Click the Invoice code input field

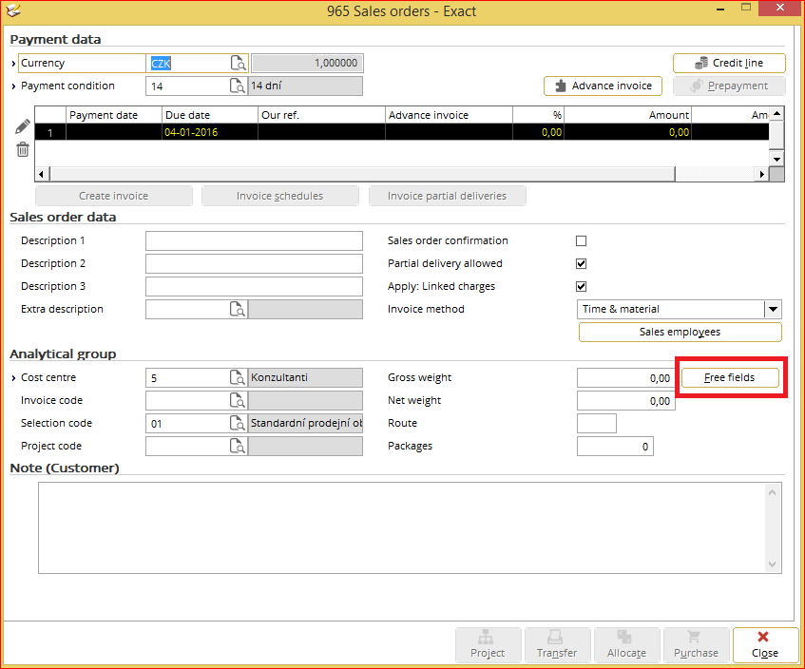[188, 400]
